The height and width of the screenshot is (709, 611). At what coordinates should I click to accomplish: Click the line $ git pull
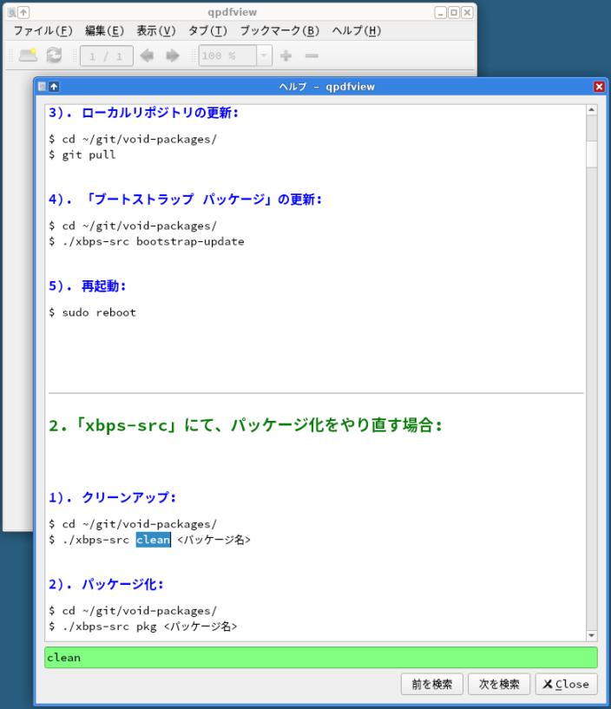pos(82,154)
